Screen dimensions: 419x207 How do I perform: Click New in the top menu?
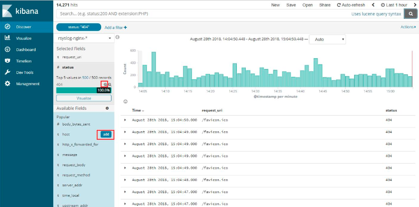275,5
